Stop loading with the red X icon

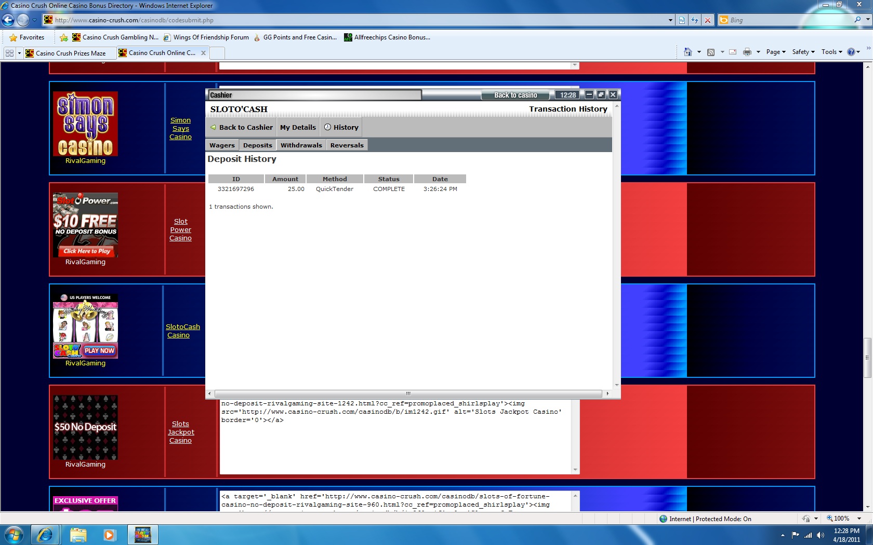(x=707, y=20)
